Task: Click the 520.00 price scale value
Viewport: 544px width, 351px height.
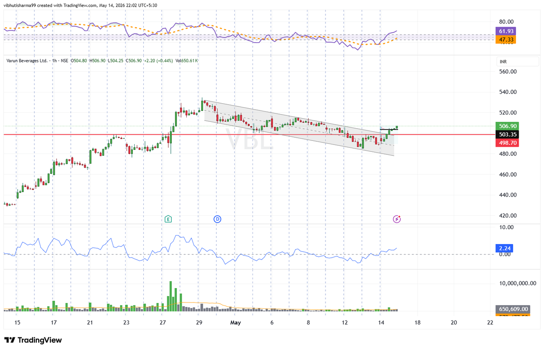Action: [508, 113]
